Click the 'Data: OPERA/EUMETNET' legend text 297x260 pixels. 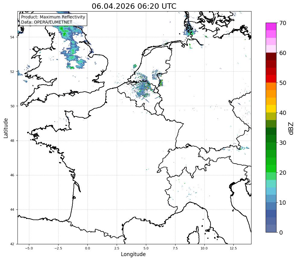coord(47,22)
